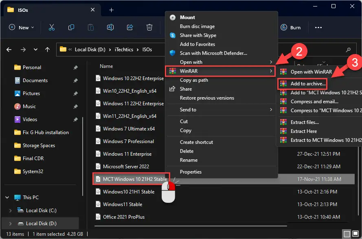Viewport: 362px width, 239px height.
Task: Expand Local Disk (D:) in tree
Action: 10,224
